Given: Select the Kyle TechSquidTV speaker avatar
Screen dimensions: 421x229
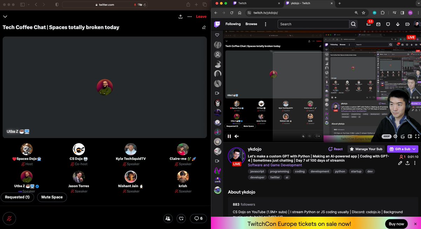Looking at the screenshot, I should click(131, 149).
